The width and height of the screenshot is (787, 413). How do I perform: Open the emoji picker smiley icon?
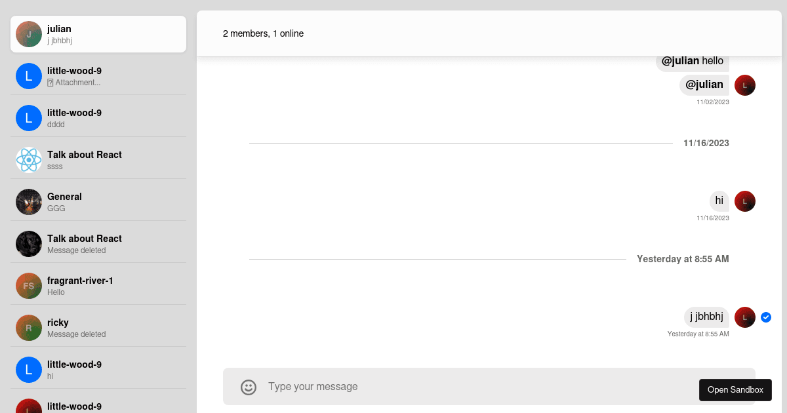click(249, 387)
